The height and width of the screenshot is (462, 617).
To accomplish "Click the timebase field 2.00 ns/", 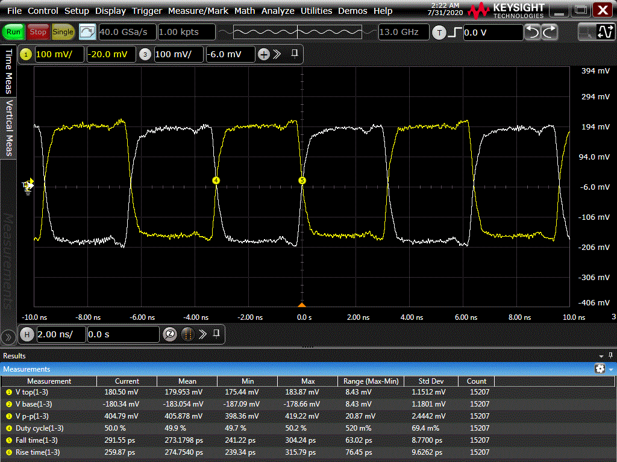I will (x=61, y=334).
